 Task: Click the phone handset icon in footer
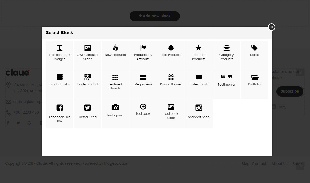[x=8, y=112]
